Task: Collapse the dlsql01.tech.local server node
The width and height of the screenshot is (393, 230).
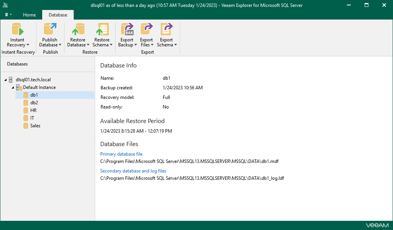Action: point(5,80)
